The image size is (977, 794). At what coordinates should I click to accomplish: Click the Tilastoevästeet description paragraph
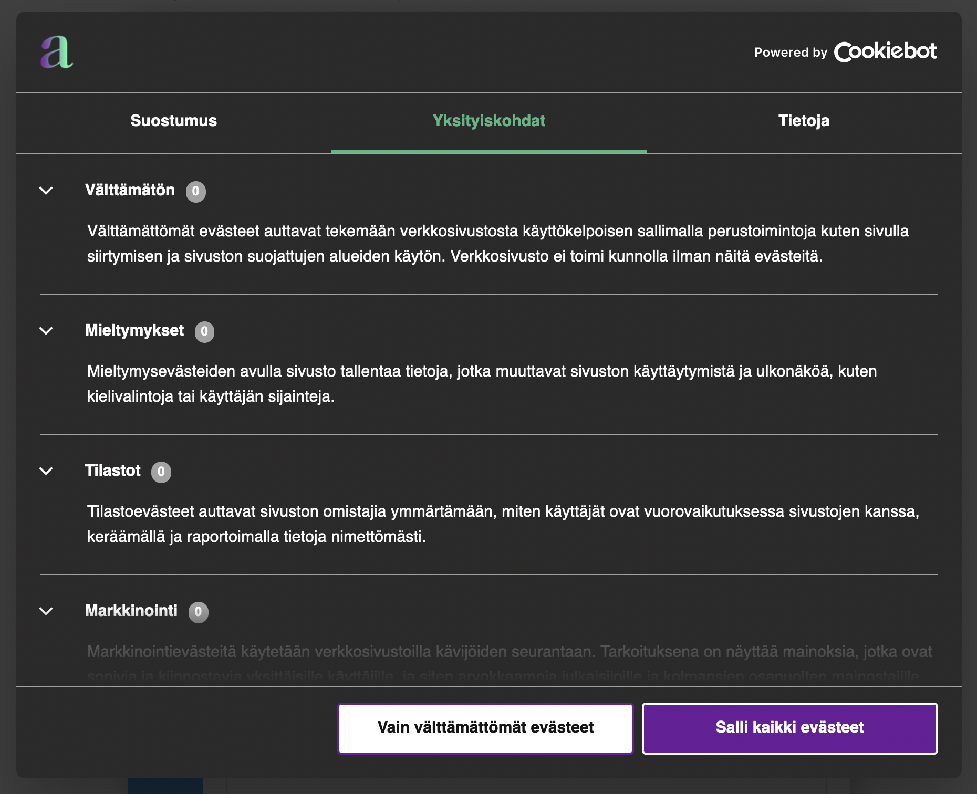coord(503,524)
